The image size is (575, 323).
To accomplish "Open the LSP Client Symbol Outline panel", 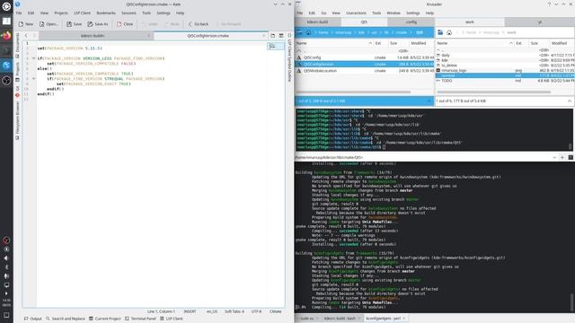I will (289, 57).
